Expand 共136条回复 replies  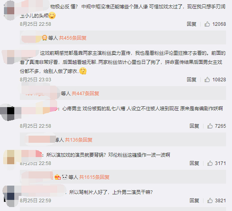(x=78, y=140)
